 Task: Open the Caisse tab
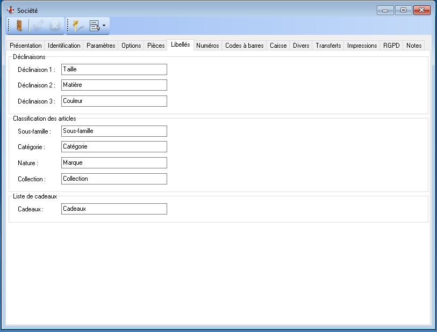[278, 46]
